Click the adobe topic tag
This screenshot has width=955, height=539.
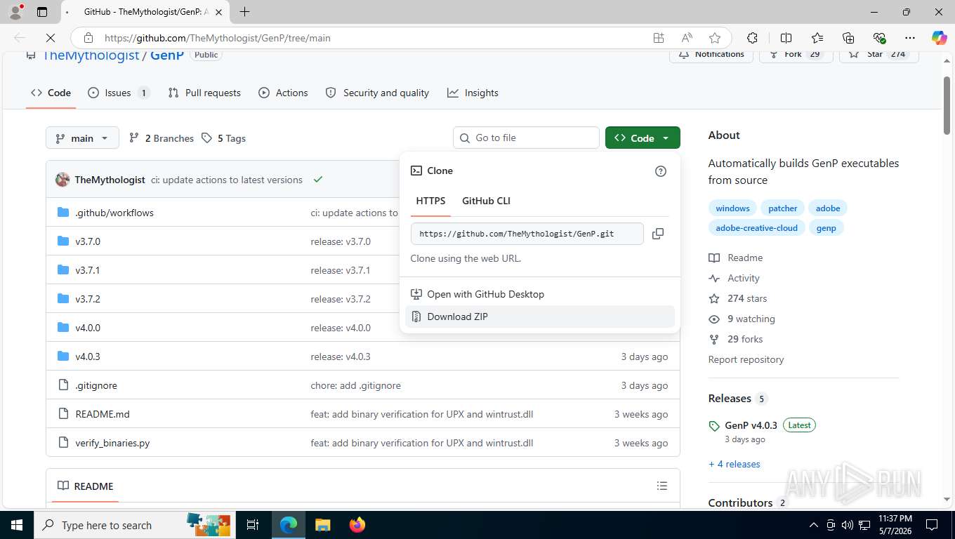coord(828,208)
